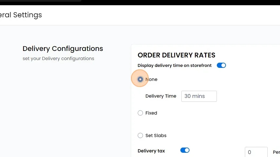Viewport: 280px width, 157px height.
Task: Focus the Delivery Time field showing 30 mins
Action: click(x=199, y=96)
